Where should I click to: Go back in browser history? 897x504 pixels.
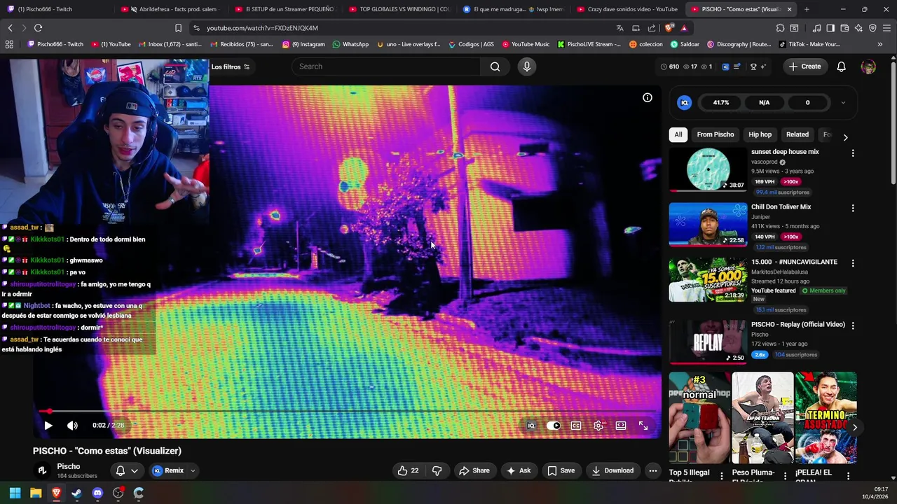[x=10, y=28]
